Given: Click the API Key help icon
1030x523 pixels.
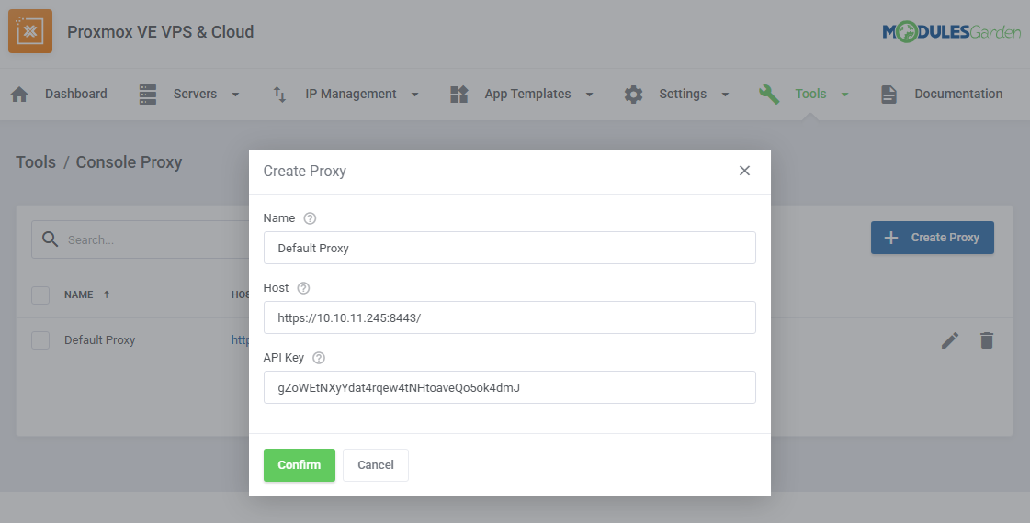Looking at the screenshot, I should (319, 358).
